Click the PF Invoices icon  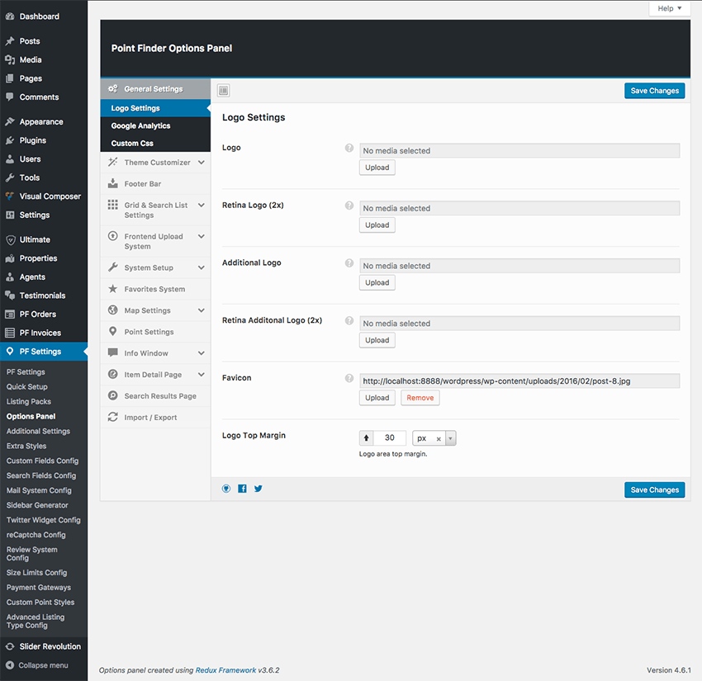coord(10,333)
